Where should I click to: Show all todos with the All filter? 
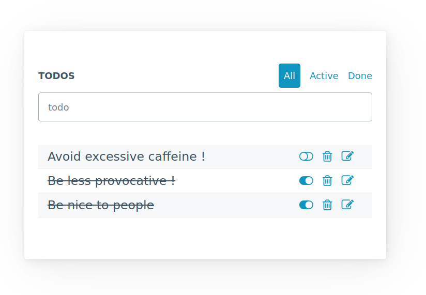click(x=290, y=76)
